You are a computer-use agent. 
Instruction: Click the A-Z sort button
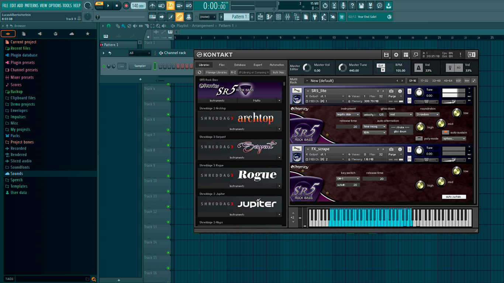[x=234, y=73]
